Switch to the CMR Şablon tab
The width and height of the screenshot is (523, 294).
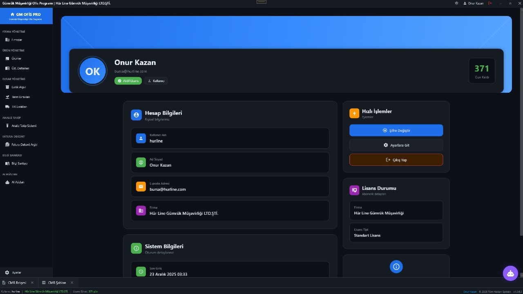tap(57, 283)
